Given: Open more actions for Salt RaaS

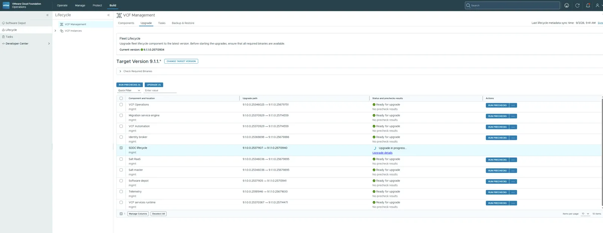Looking at the screenshot, I should point(513,160).
